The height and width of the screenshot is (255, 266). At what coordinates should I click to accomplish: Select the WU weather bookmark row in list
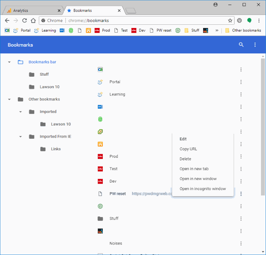click(x=170, y=231)
